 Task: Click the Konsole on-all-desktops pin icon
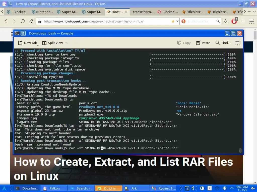[x=23, y=33]
